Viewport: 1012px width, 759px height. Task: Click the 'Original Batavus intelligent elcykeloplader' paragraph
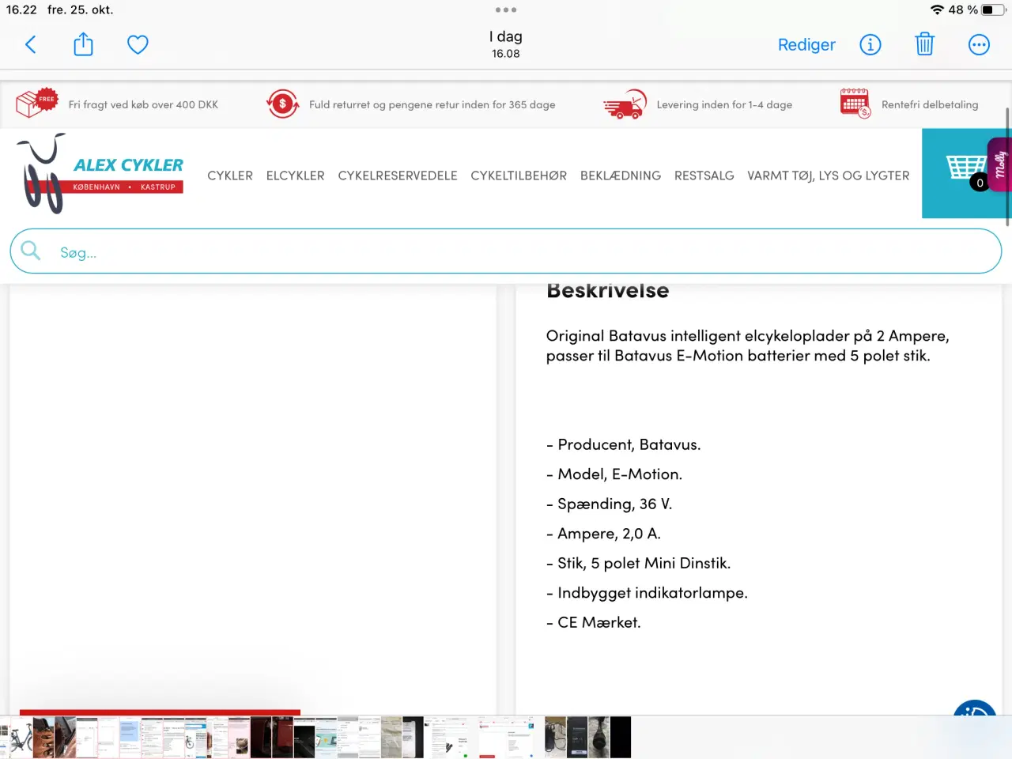pos(747,346)
